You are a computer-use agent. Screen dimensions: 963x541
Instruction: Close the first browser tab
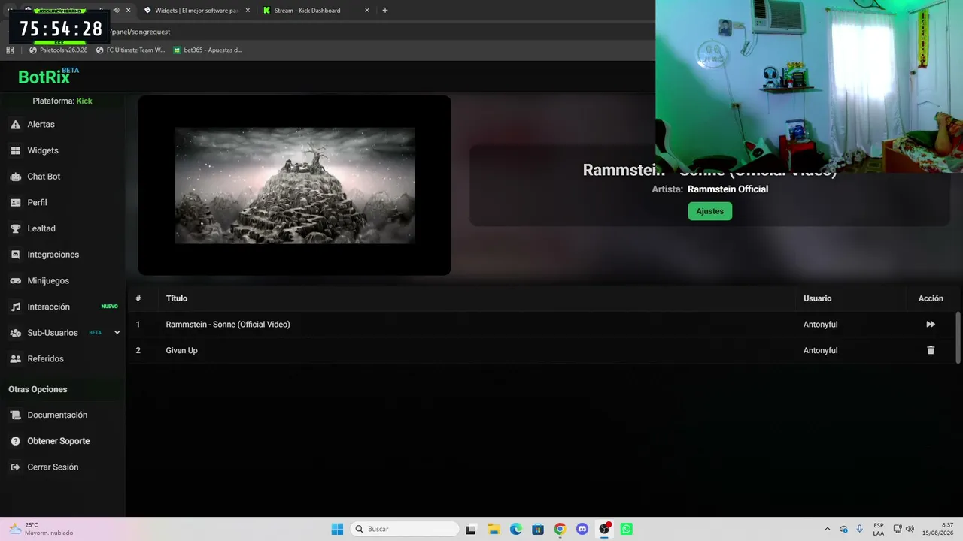(x=128, y=11)
